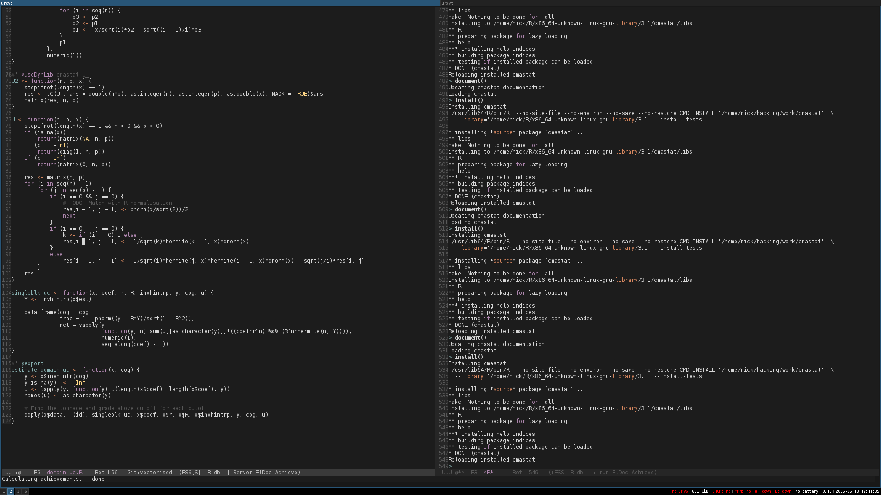Click ElDoc minor mode in left mode line
The height and width of the screenshot is (495, 881).
click(263, 473)
